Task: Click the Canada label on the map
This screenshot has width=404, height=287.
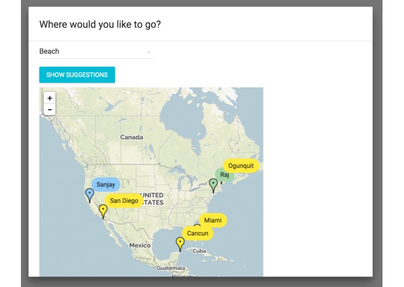Action: pyautogui.click(x=131, y=137)
